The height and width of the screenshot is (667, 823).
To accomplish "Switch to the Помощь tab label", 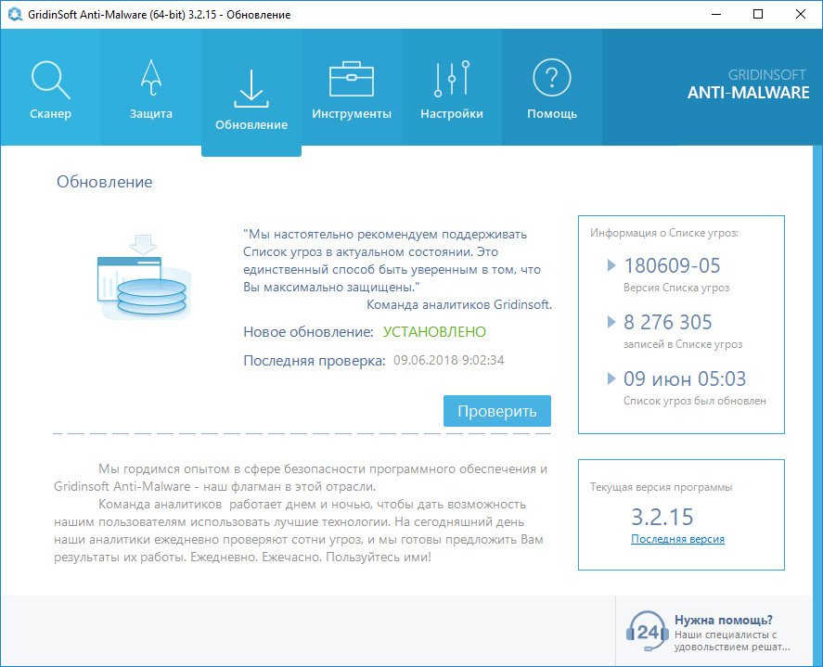I will [552, 114].
